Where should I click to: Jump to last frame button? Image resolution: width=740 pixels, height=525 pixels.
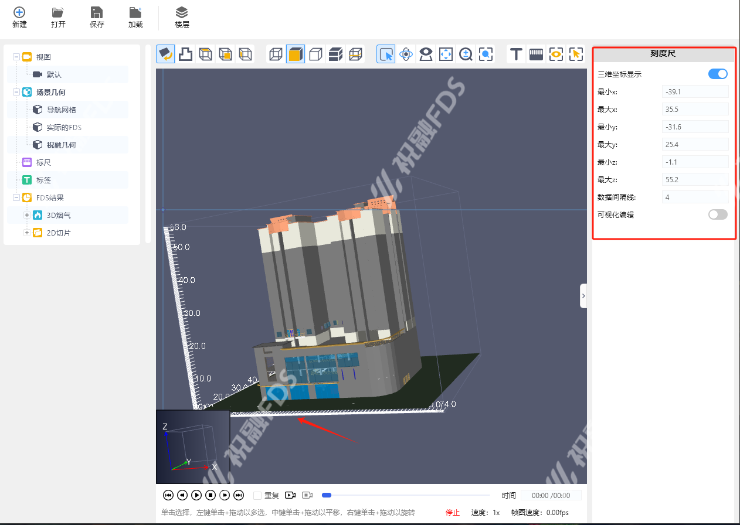pyautogui.click(x=239, y=496)
